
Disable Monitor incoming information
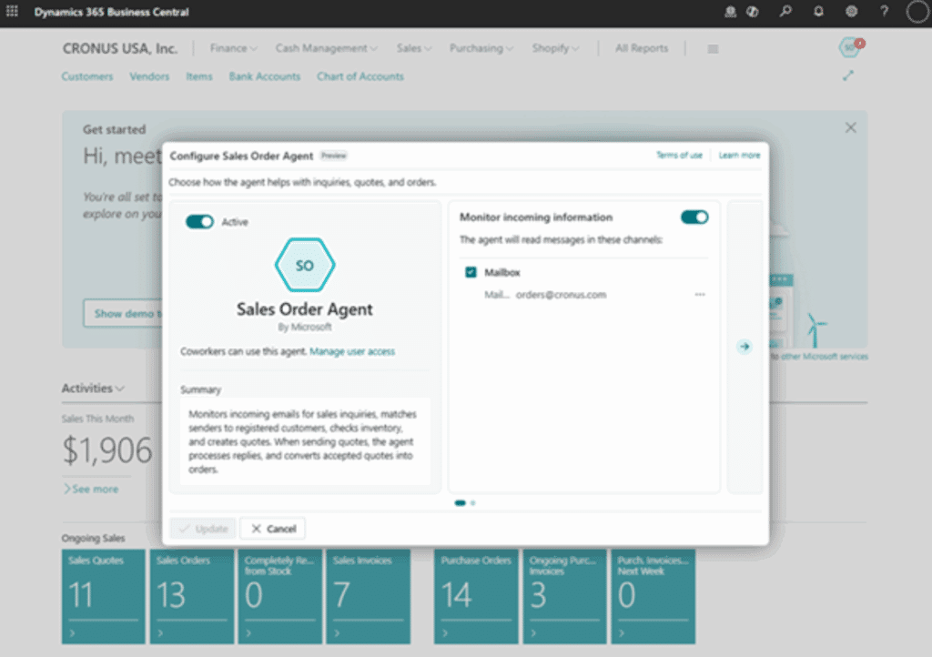(694, 217)
